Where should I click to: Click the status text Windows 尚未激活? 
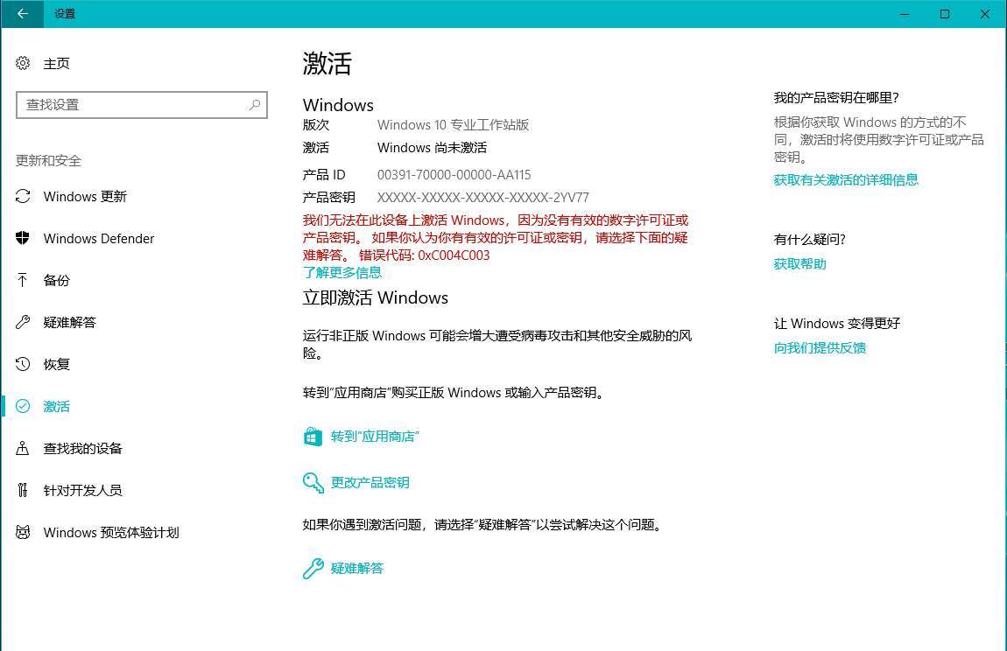pyautogui.click(x=433, y=148)
